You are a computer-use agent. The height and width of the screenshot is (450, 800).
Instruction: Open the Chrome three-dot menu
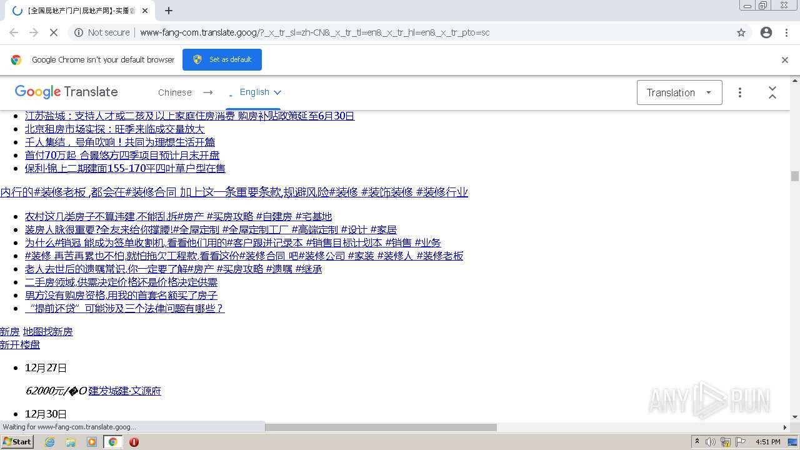(786, 32)
